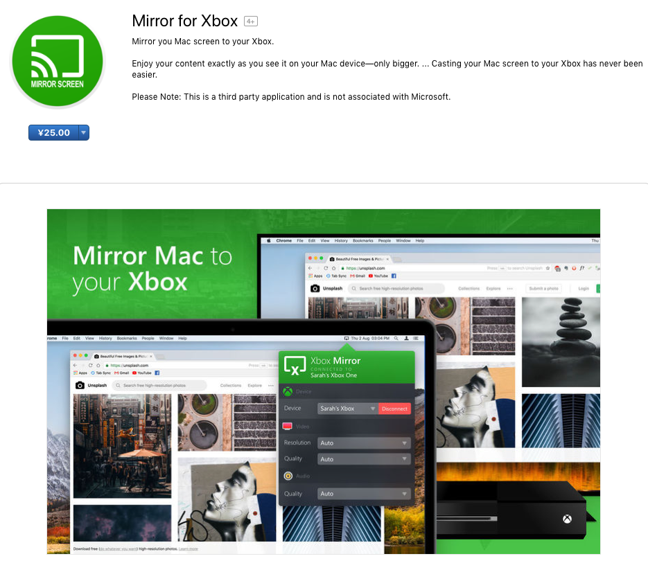
Task: Open the street market photo on the laptop screen
Action: pos(123,446)
